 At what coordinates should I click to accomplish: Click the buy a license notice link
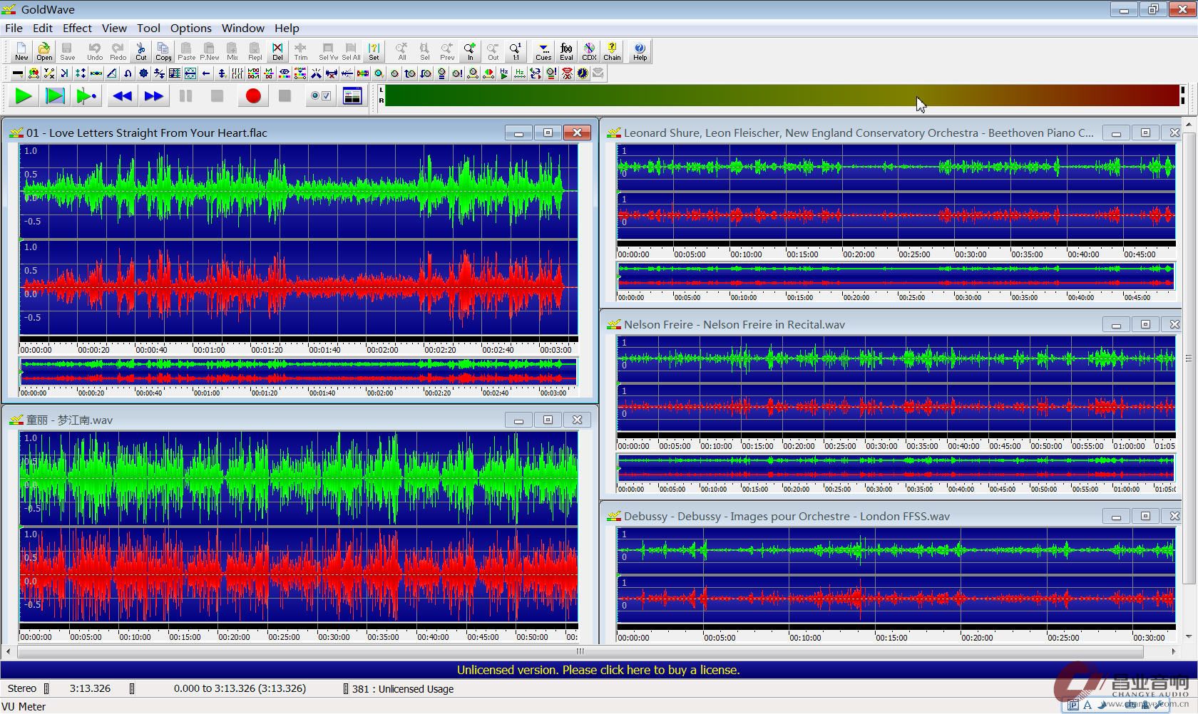(598, 670)
